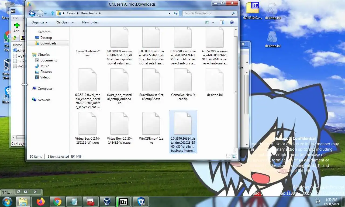
Task: Select the ISO entry in 7-Zip list
Action: click(x=19, y=51)
